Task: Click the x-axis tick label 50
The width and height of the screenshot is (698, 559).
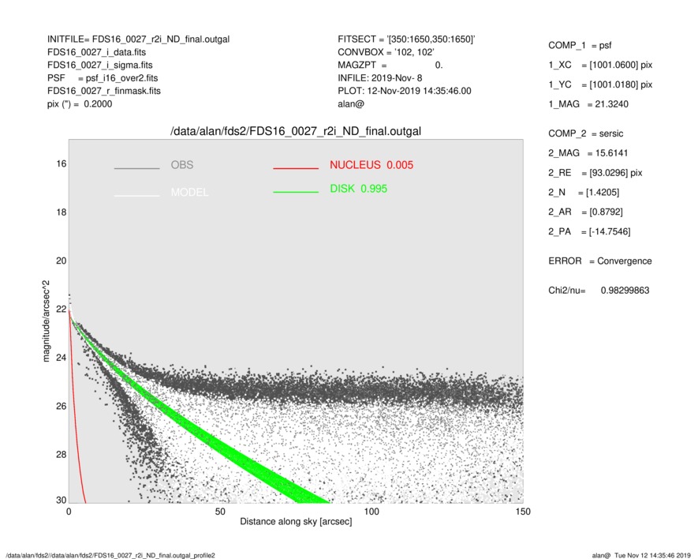Action: (x=220, y=512)
